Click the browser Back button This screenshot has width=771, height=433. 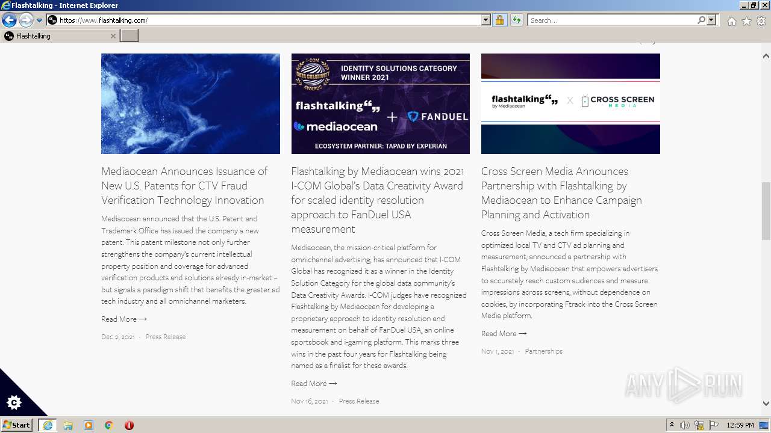pos(9,20)
